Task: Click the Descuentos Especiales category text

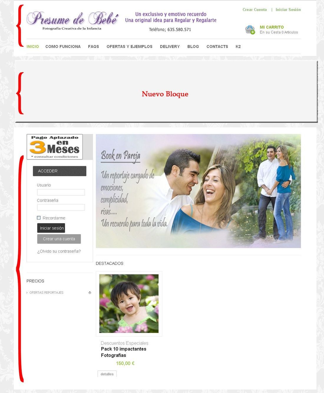Action: pyautogui.click(x=125, y=343)
